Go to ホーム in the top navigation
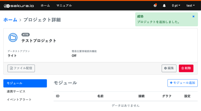 45,6
